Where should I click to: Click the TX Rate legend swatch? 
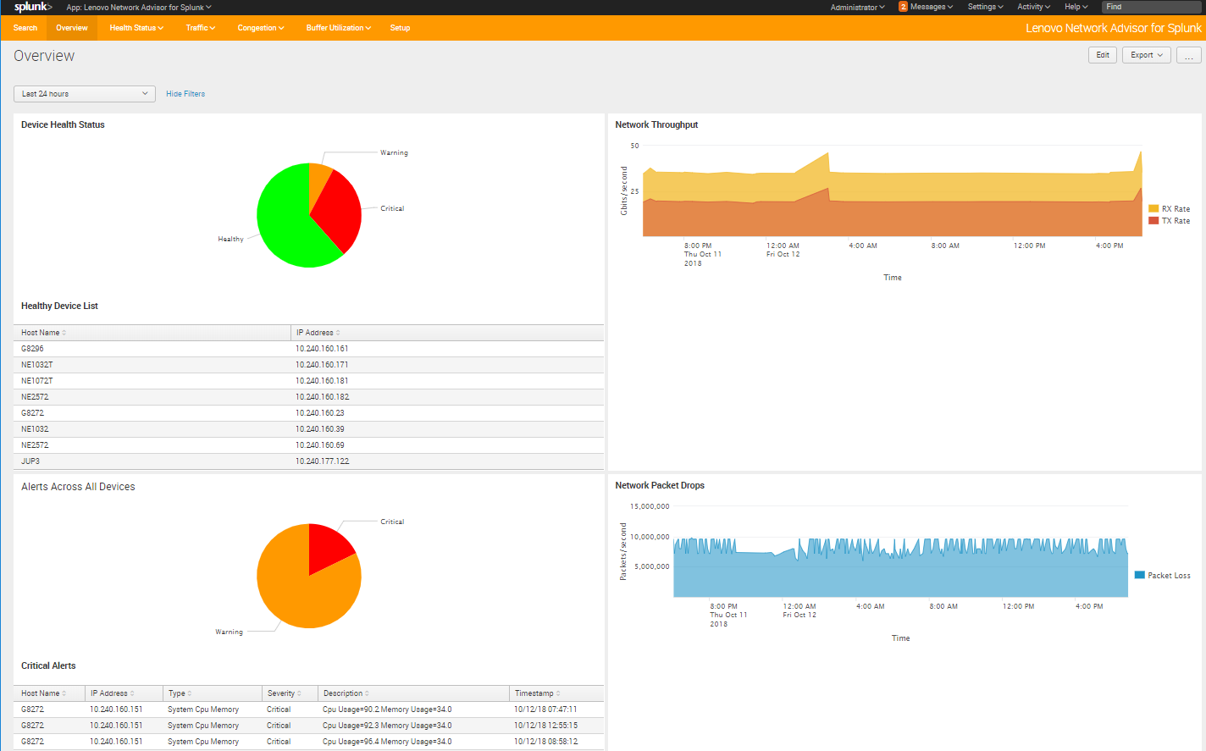pos(1153,220)
